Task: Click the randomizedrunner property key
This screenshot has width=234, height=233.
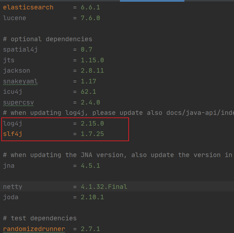Action: pyautogui.click(x=34, y=229)
